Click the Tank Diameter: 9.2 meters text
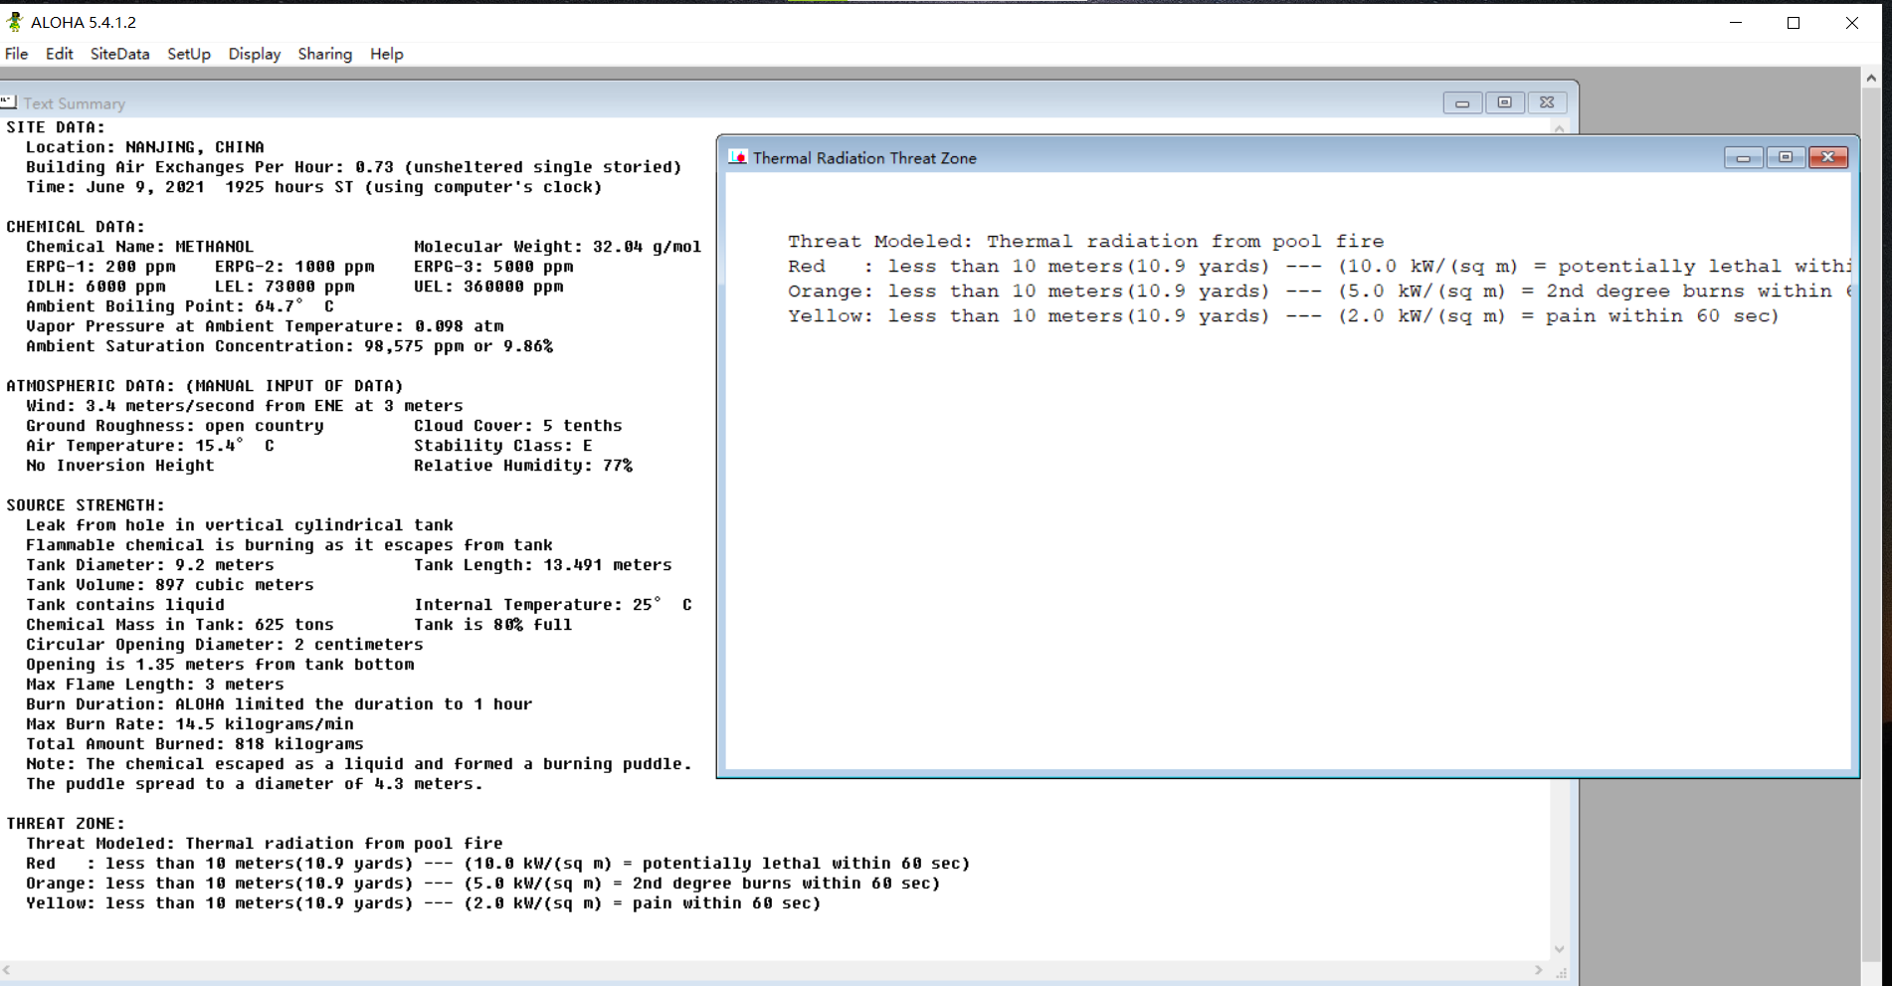The width and height of the screenshot is (1892, 986). click(x=150, y=565)
